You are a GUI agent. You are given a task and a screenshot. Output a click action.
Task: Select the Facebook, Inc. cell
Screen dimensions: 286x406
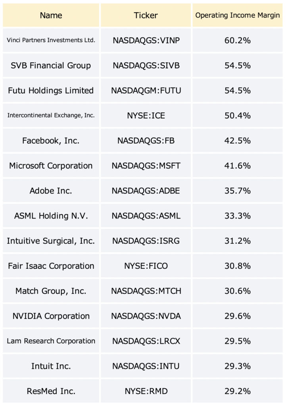click(x=51, y=140)
